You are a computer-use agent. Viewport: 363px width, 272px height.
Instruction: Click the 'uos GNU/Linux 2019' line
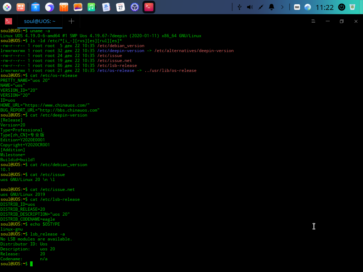[x=23, y=194]
